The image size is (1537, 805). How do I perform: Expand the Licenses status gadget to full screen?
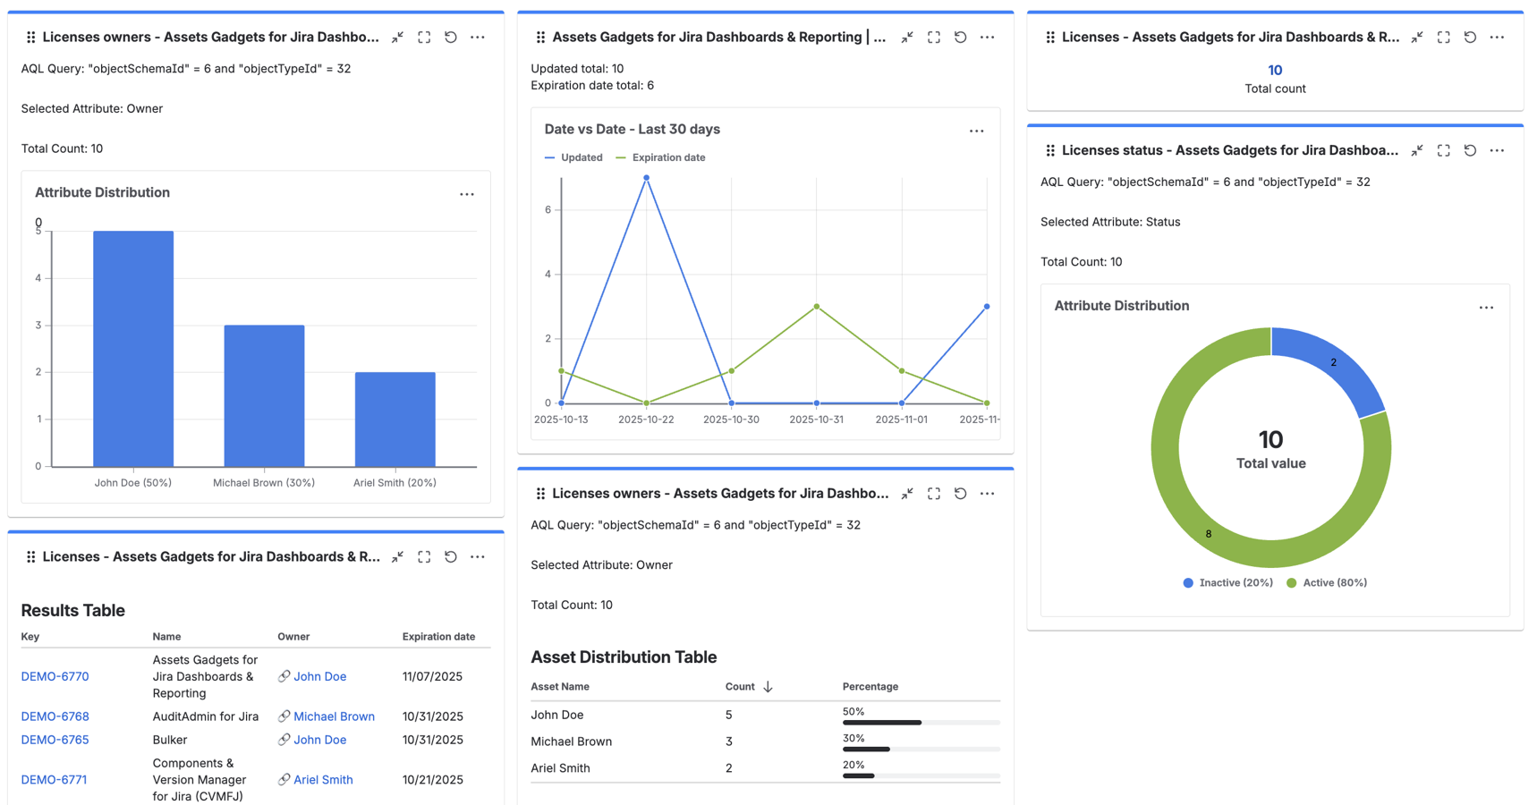point(1443,150)
